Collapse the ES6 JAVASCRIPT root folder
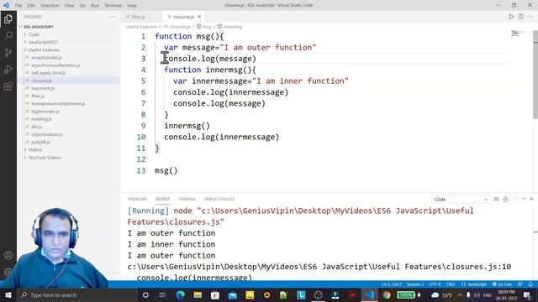The image size is (538, 302). coord(39,27)
